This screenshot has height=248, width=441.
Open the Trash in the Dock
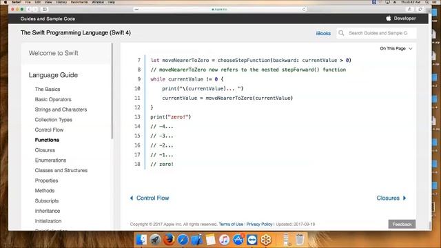(300, 240)
